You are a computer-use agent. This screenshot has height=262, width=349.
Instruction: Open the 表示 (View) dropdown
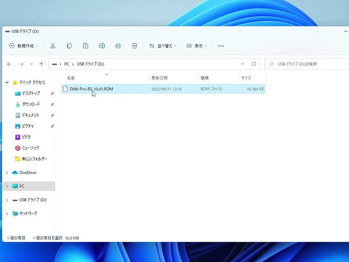tap(197, 46)
